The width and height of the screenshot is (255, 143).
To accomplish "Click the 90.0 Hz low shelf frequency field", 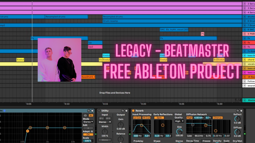I will tap(199, 136).
